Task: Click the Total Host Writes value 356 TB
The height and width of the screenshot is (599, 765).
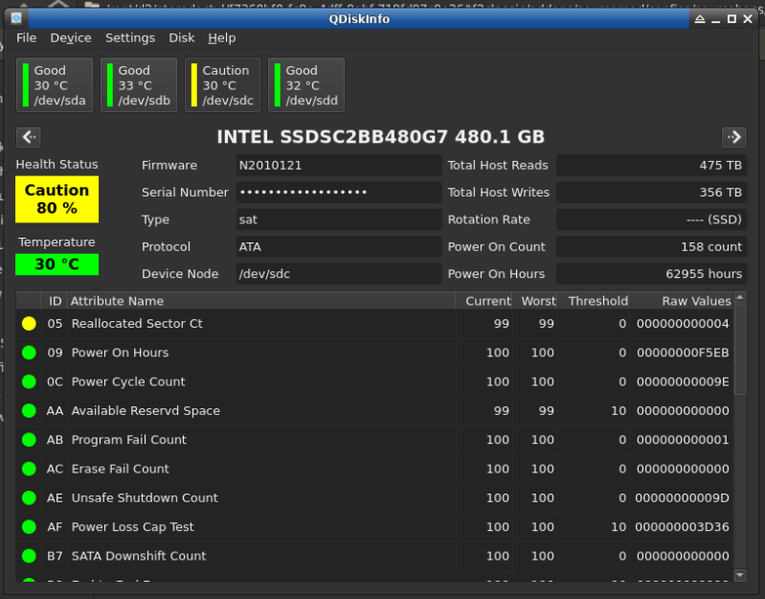Action: (651, 193)
